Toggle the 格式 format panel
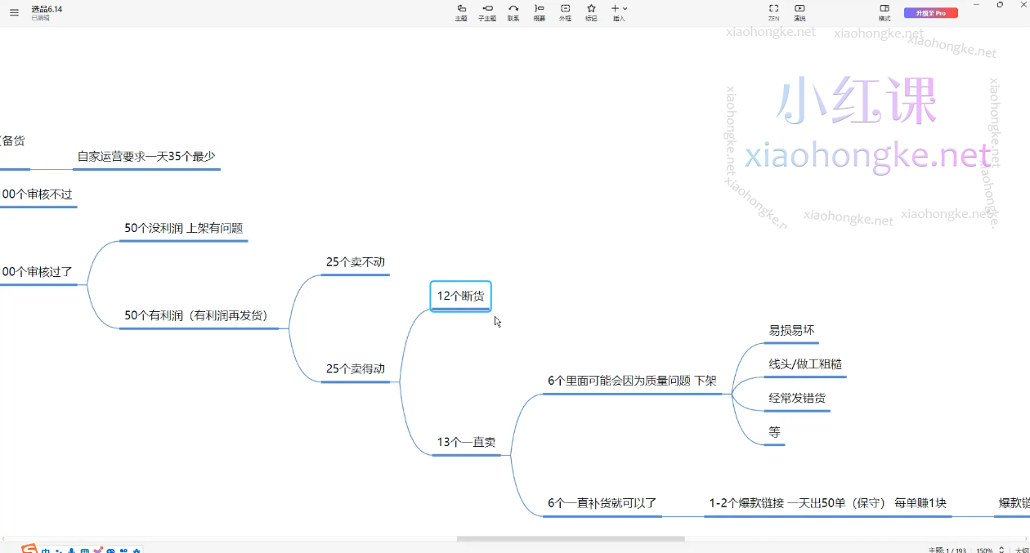The height and width of the screenshot is (553, 1030). click(x=884, y=12)
